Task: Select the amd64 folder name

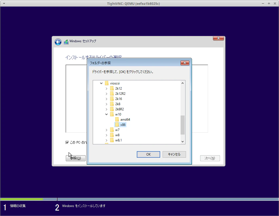Action: coord(125,119)
